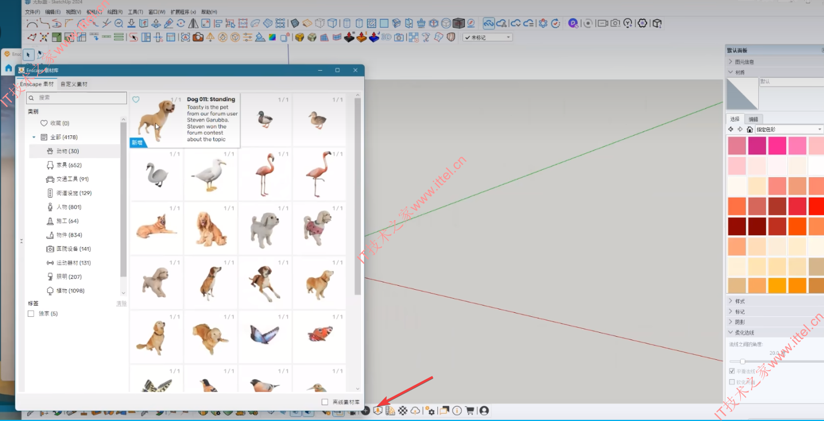Viewport: 824px width, 421px height.
Task: Click the cube icon at the upper toolbar's right end
Action: 657,23
